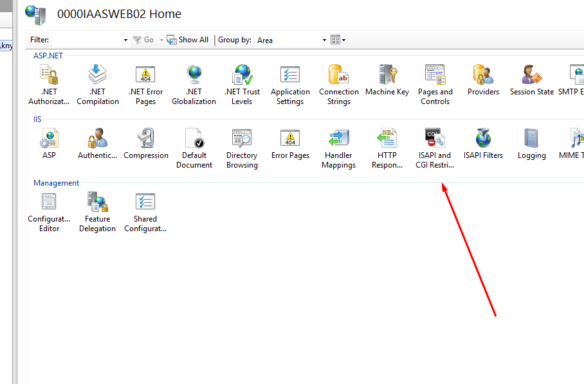Viewport: 584px width, 384px height.
Task: Click the 0000IAASWEB02 Home title
Action: 119,14
